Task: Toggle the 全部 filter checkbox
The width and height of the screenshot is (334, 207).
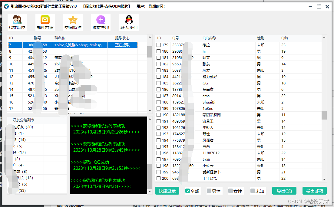Action: 187,191
